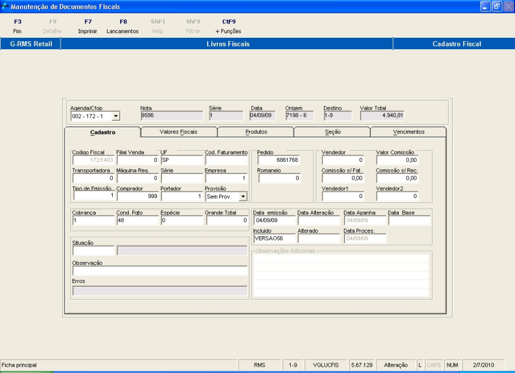Expand the Agenda/Cfop dropdown
This screenshot has width=515, height=373.
(116, 116)
